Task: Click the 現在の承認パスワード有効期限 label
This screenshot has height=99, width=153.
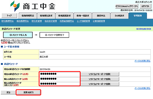Action: point(17,69)
